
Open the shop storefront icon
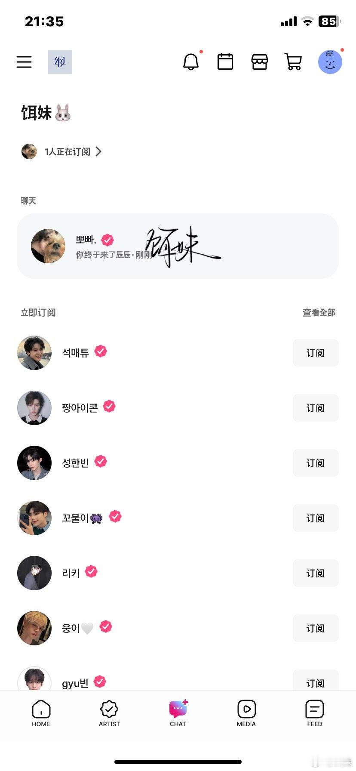(x=260, y=62)
